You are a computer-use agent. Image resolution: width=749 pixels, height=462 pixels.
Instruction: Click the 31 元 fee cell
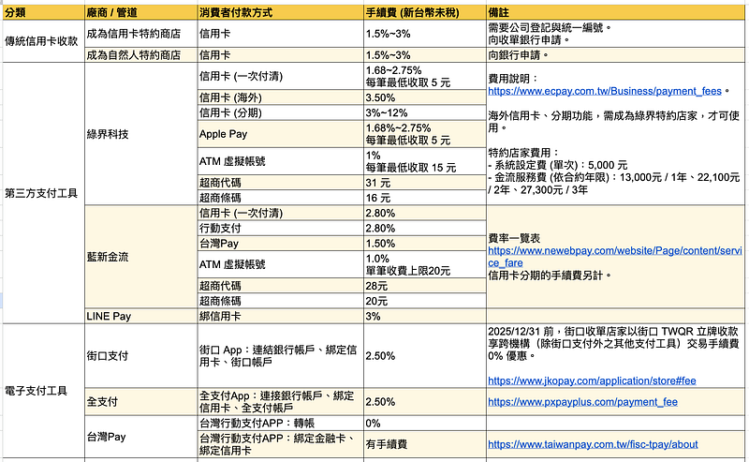click(x=425, y=183)
